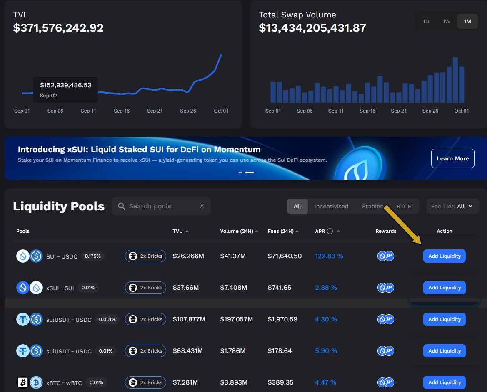Click rewards token icons in xBTC – wBTC row
This screenshot has width=487, height=392.
click(386, 383)
